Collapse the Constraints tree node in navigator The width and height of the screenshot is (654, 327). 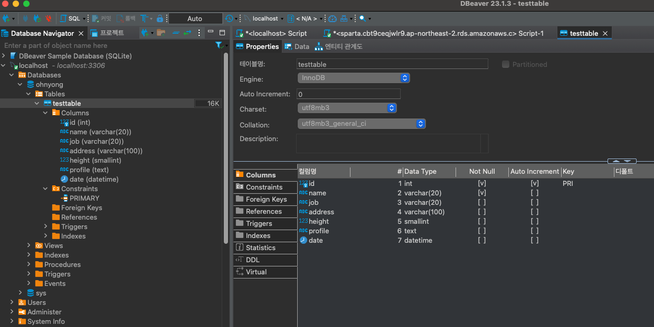tap(45, 189)
